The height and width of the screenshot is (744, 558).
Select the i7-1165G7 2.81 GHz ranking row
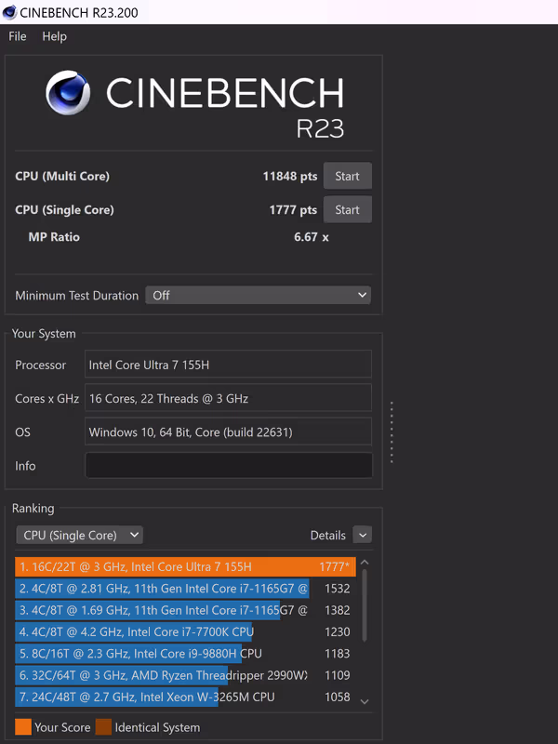[x=163, y=589]
